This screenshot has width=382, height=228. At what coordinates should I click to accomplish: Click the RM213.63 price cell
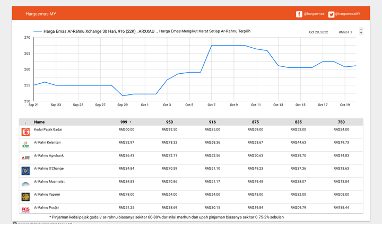[x=341, y=169]
